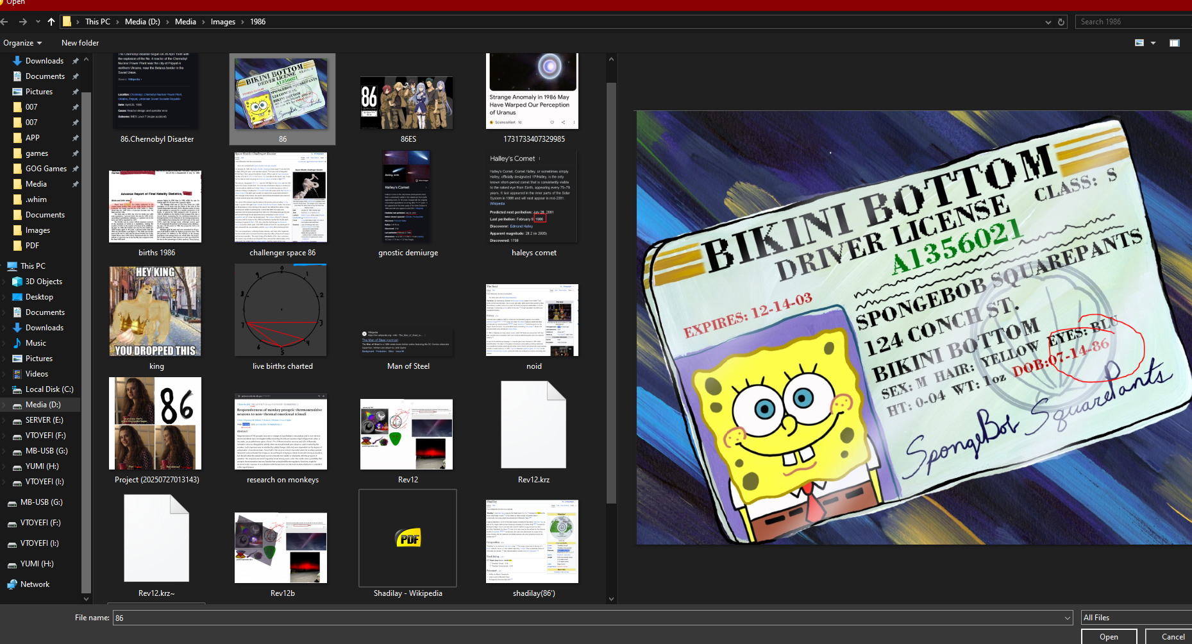
Task: Click breadcrumb chevron after This PC
Action: 117,22
